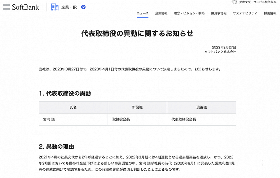Image resolution: width=280 pixels, height=178 pixels.
Task: Click the ソフトバンク株式会社 text under the date
Action: pos(220,52)
